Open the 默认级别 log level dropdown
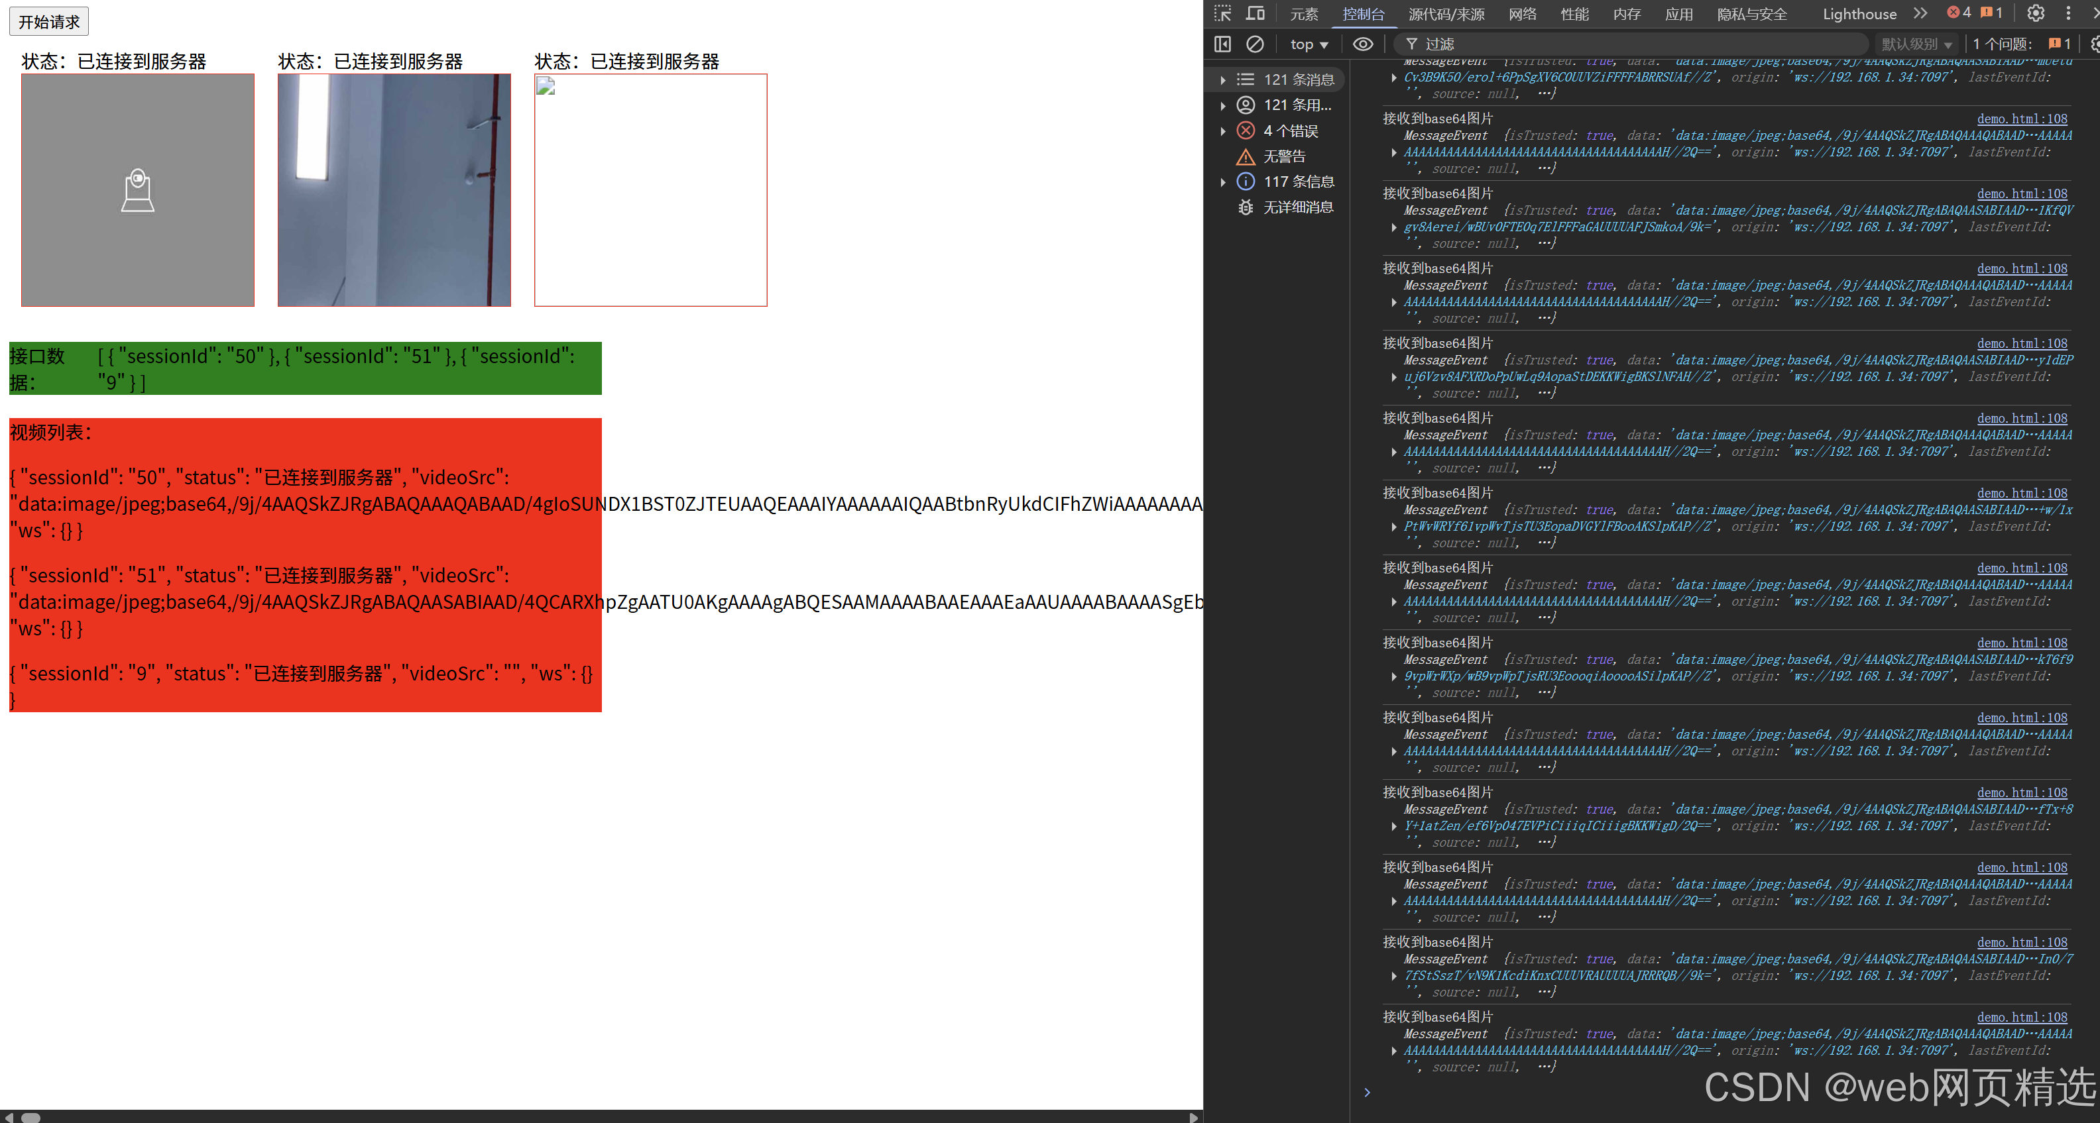The width and height of the screenshot is (2100, 1123). (1916, 44)
